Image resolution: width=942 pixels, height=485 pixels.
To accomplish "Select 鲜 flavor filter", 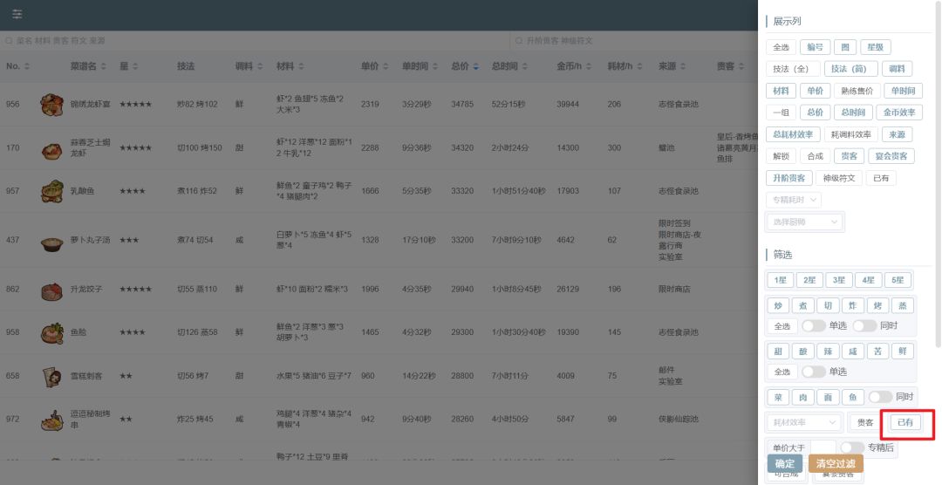I will point(903,351).
